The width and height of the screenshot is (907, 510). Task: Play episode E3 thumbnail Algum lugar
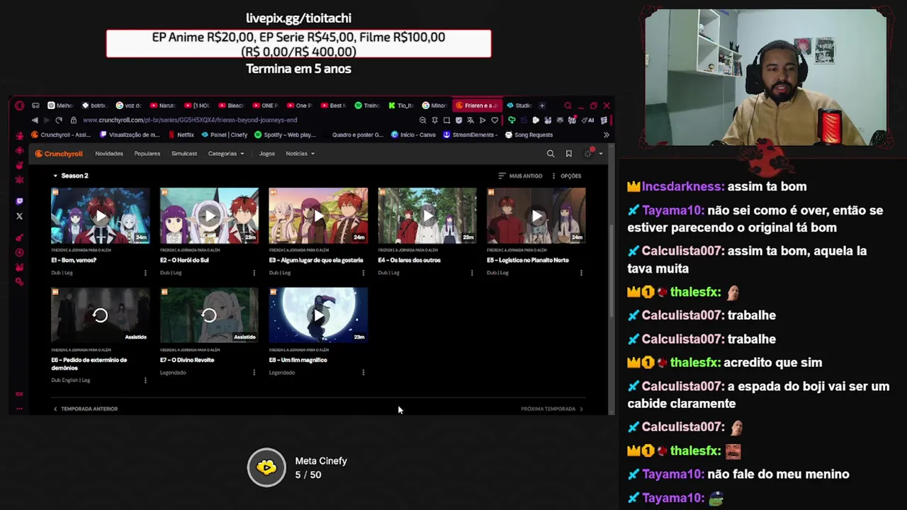pyautogui.click(x=318, y=215)
